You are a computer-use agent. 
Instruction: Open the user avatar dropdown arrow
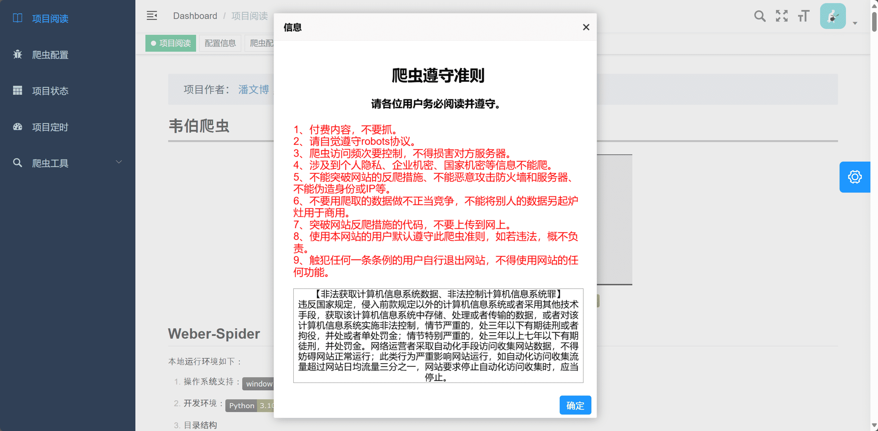coord(855,23)
